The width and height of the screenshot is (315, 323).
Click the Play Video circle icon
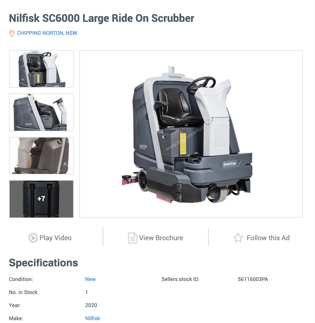pos(33,238)
